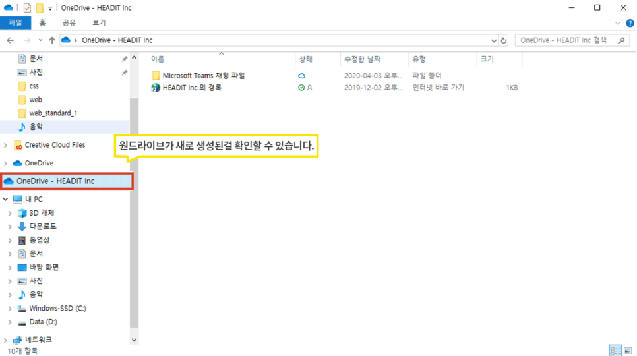Click the quick access properties checkmark icon
The image size is (637, 356).
(x=27, y=8)
